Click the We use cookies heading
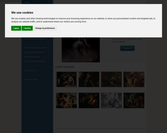167x133 pixels. pos(22,13)
